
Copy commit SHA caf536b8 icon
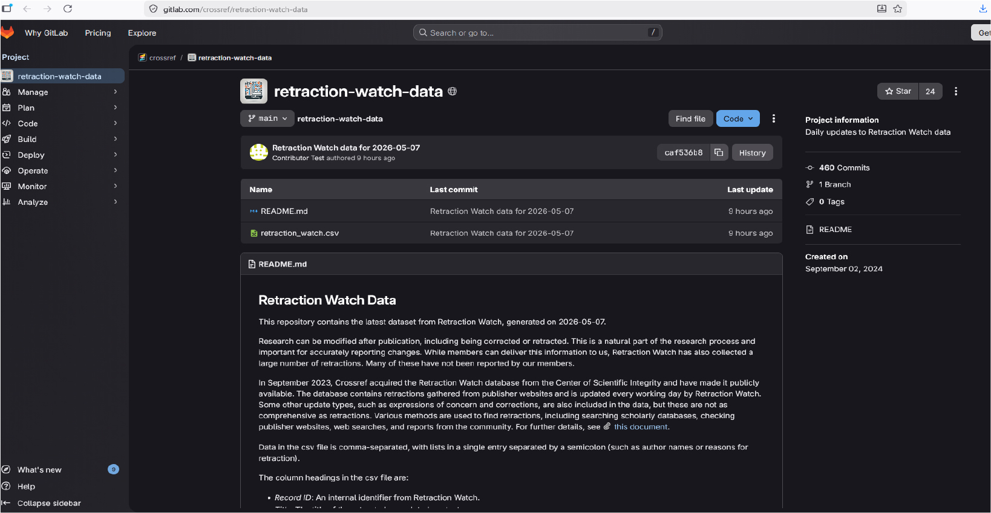719,152
